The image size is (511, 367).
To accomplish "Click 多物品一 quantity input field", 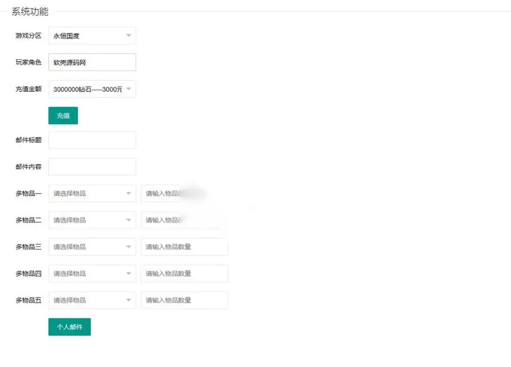I will (x=184, y=193).
